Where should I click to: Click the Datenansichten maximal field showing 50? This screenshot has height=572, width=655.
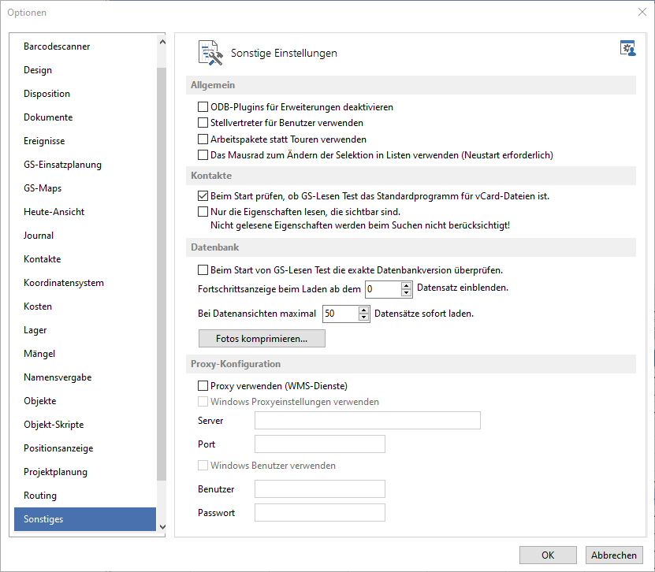(x=341, y=314)
